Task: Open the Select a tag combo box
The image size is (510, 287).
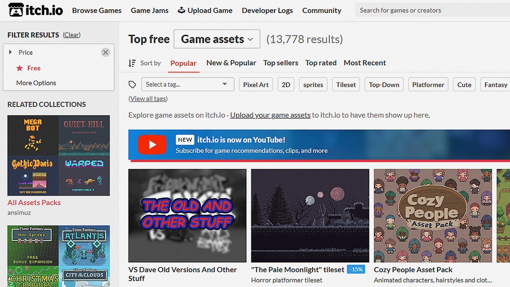Action: coord(188,84)
